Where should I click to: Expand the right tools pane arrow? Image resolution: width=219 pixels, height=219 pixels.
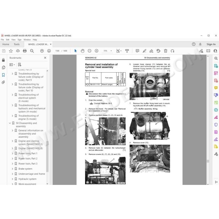[x=216, y=182]
